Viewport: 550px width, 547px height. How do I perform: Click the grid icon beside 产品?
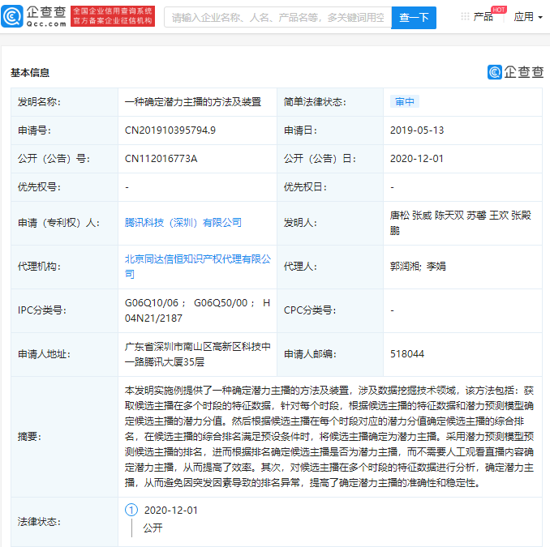(464, 17)
